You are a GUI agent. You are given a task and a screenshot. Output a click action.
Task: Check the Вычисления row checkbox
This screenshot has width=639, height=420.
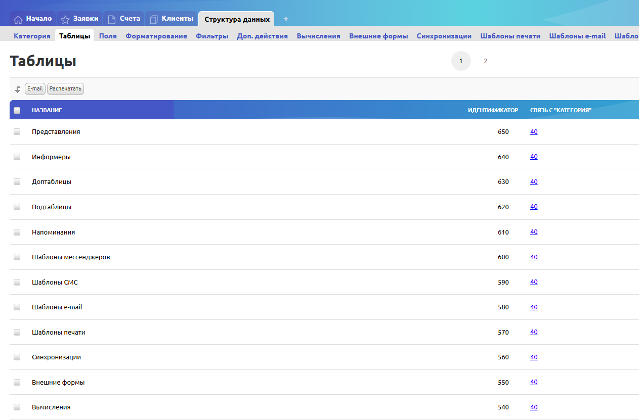17,407
